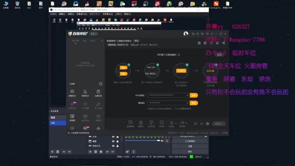Click 设置 button in OBS controls
The height and width of the screenshot is (166, 295).
190,146
